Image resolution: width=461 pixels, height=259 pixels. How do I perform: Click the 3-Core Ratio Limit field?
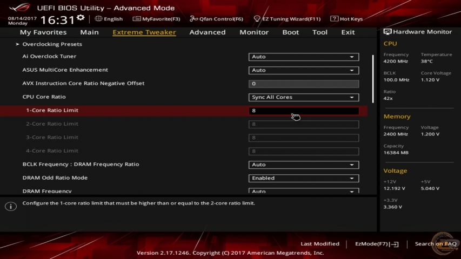point(303,138)
